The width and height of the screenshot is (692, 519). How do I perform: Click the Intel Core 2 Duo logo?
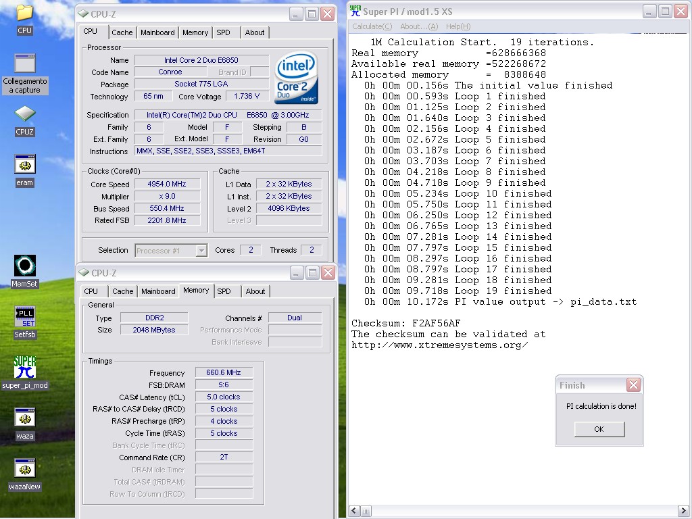point(297,78)
